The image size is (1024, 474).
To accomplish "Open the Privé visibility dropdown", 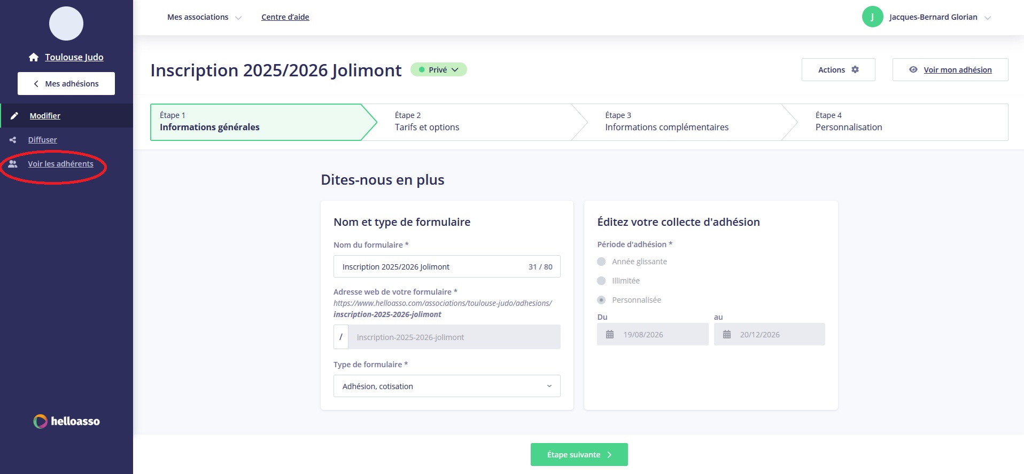I will tap(439, 70).
